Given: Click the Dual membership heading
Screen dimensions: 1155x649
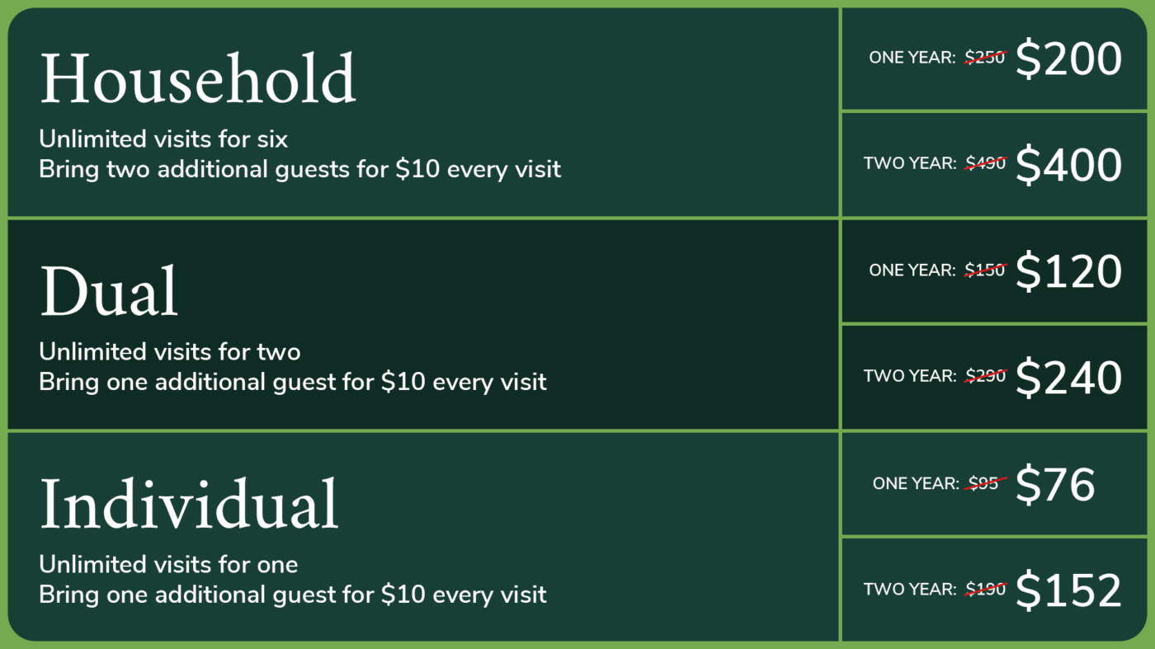Looking at the screenshot, I should click(x=109, y=292).
